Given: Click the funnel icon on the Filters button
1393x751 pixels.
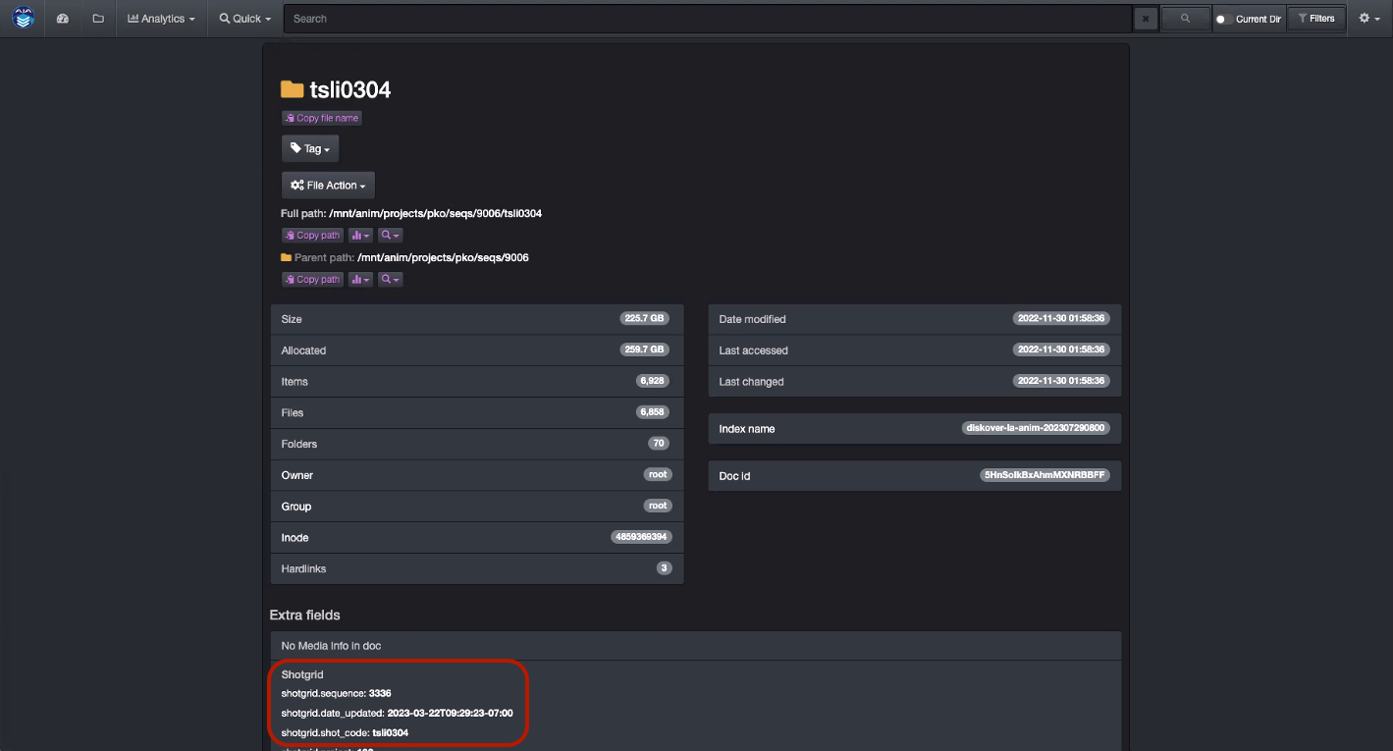Looking at the screenshot, I should (x=1302, y=17).
